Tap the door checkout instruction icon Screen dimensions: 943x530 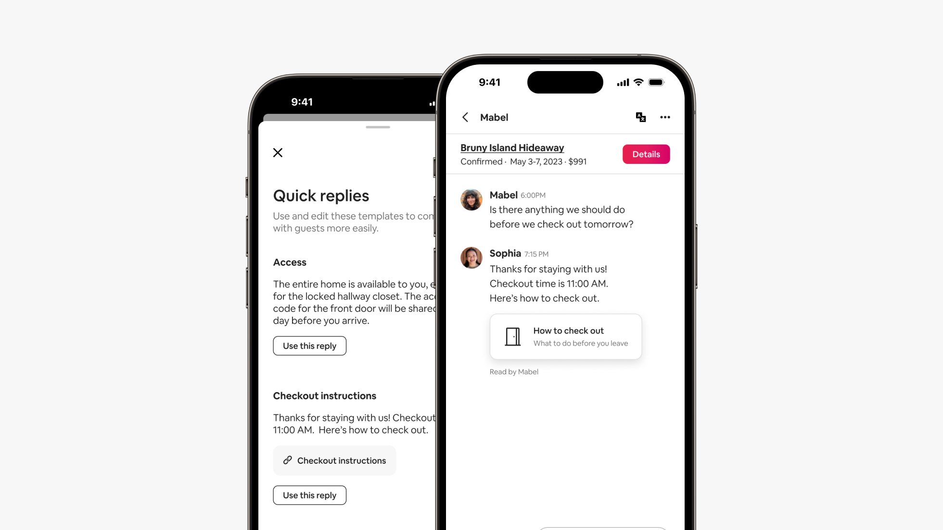tap(512, 336)
